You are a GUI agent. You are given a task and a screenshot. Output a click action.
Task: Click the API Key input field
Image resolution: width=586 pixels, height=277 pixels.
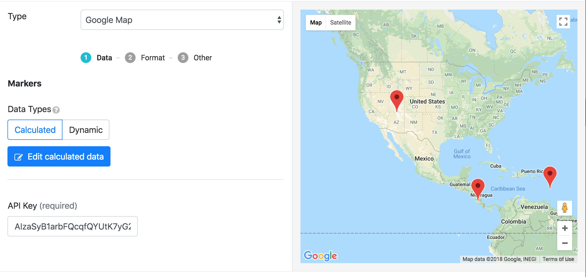tap(73, 227)
